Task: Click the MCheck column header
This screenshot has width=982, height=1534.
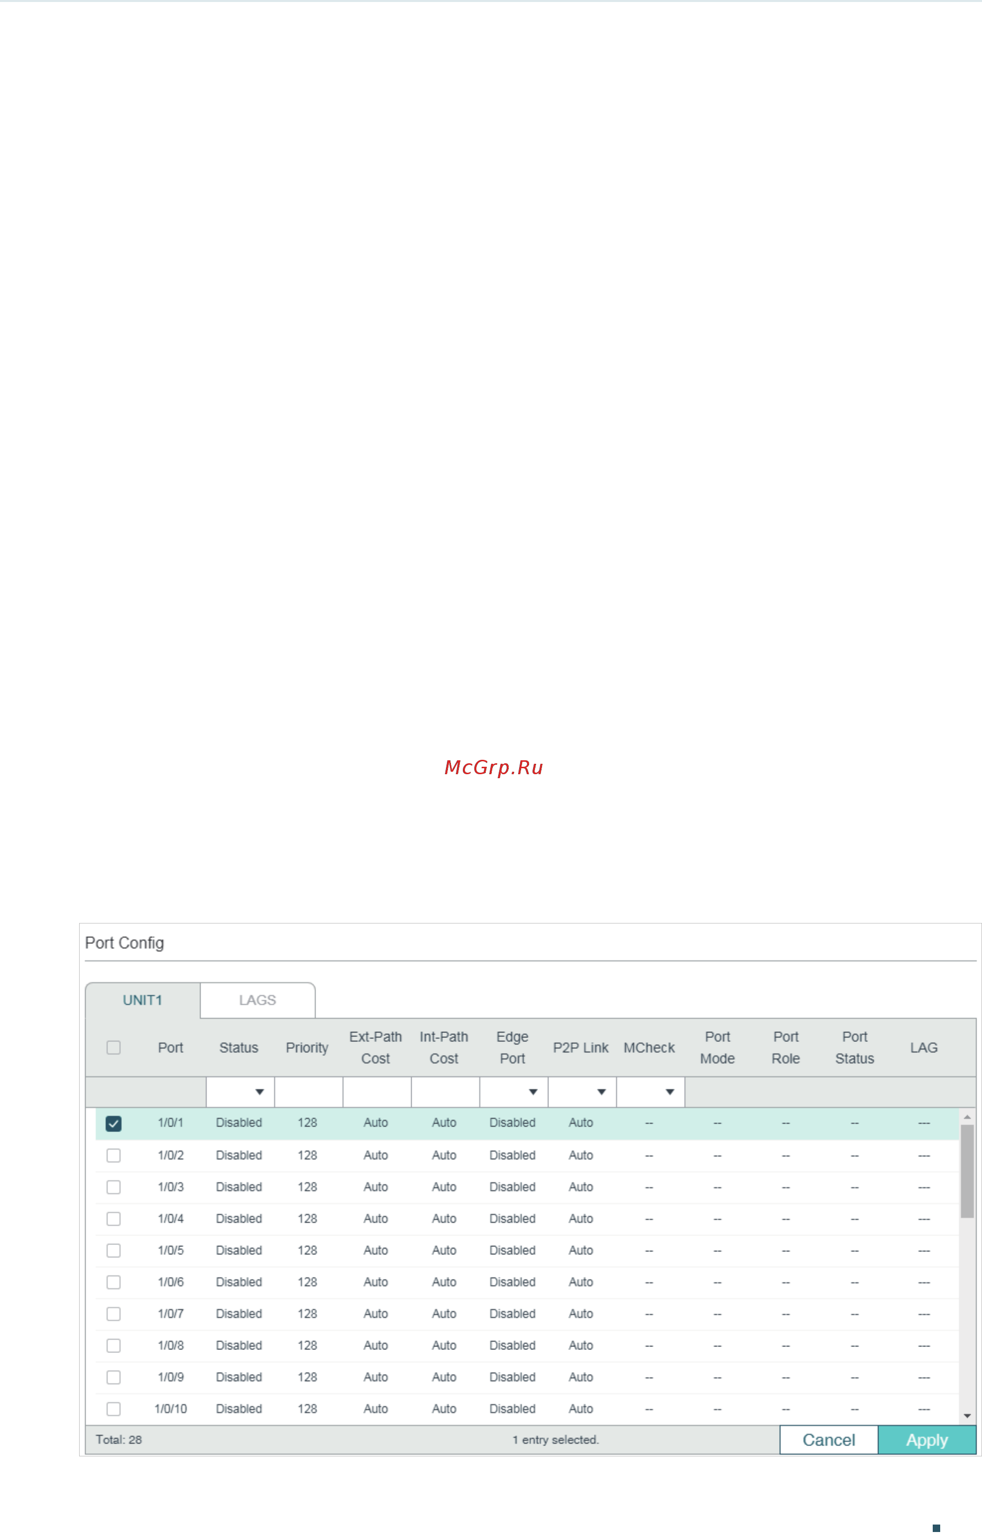Action: click(x=649, y=1048)
